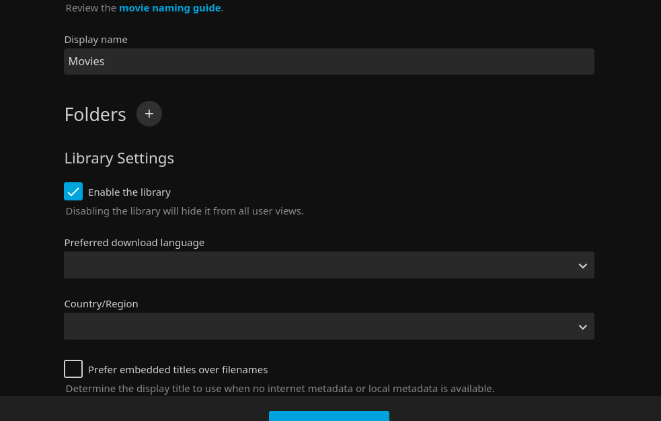Check the Prefer embedded titles over filenames box
The image size is (661, 421).
(x=73, y=369)
